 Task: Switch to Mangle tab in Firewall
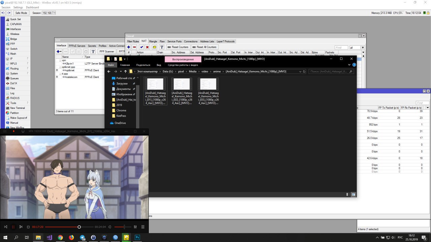click(x=153, y=41)
